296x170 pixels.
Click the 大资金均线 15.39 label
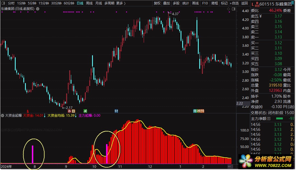[x=61, y=116]
